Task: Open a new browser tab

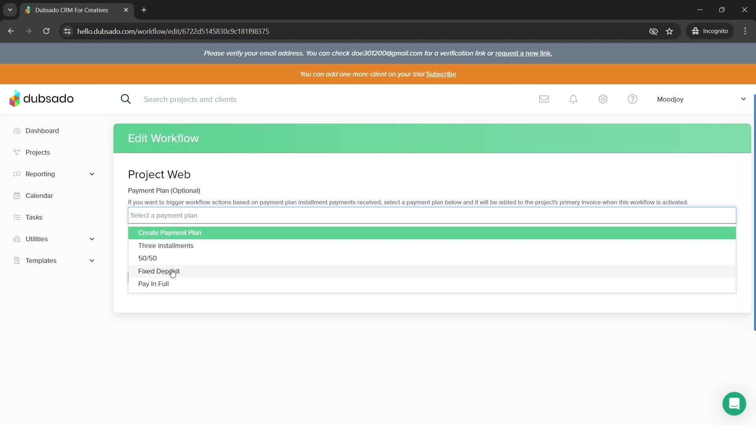Action: (x=144, y=10)
